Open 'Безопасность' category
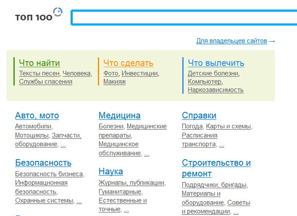297x216 pixels. (x=43, y=162)
